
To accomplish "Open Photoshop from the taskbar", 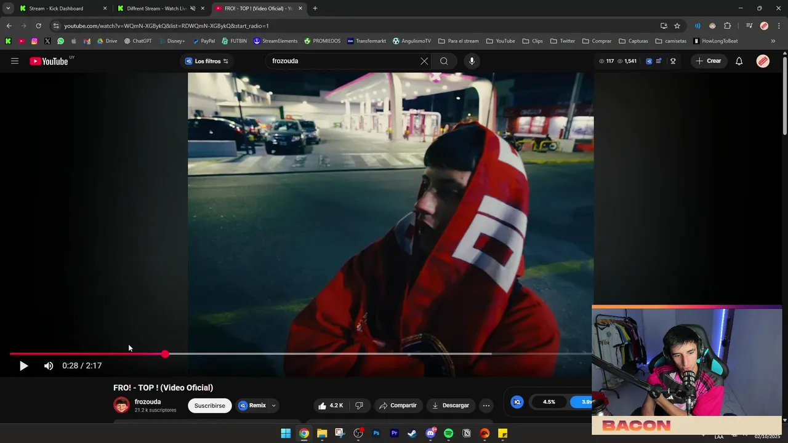I will (x=376, y=433).
